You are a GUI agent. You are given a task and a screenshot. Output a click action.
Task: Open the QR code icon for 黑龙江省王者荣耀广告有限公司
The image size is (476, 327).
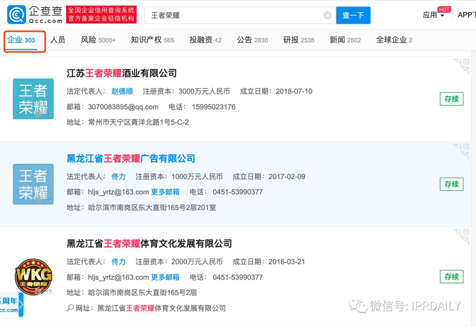pos(462,151)
